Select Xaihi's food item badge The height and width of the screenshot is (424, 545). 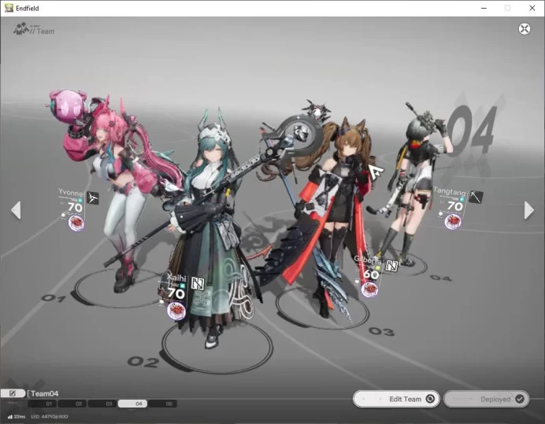tap(176, 311)
